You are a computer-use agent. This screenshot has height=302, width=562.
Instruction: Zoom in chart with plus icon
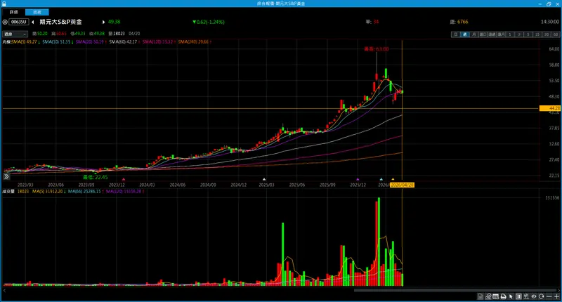pos(556,296)
